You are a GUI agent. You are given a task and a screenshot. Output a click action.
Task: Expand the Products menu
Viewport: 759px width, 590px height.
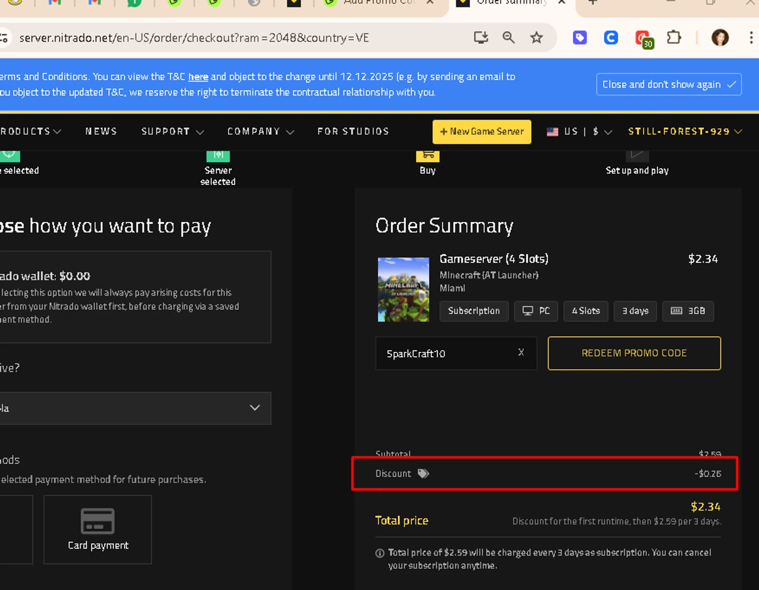pyautogui.click(x=30, y=132)
